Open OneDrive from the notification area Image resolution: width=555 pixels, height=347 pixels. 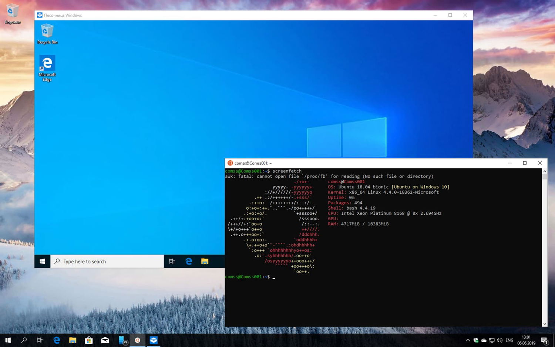click(x=484, y=340)
